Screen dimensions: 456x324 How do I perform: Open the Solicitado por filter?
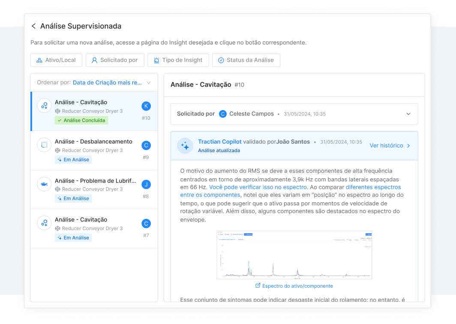click(114, 60)
